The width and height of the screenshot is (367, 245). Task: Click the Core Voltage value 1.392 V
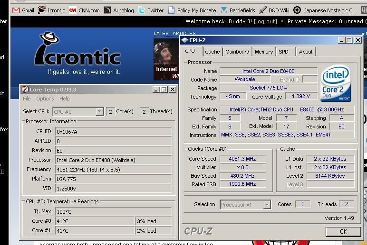pyautogui.click(x=301, y=96)
